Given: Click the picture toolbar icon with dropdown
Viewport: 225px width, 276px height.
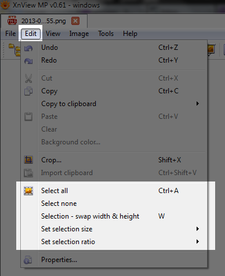Looking at the screenshot, I should click(211, 49).
